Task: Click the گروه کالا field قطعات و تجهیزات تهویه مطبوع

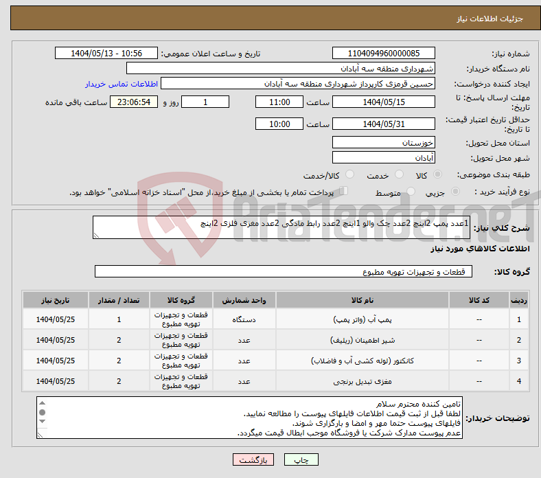Action: pyautogui.click(x=284, y=271)
